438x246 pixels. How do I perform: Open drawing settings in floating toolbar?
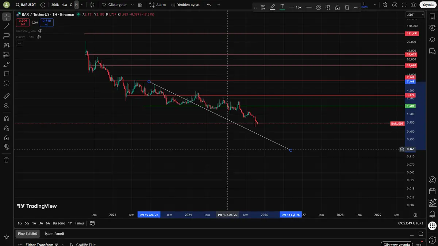(x=318, y=7)
